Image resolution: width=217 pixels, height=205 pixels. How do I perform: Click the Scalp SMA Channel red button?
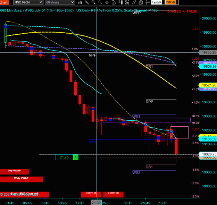coord(25,195)
